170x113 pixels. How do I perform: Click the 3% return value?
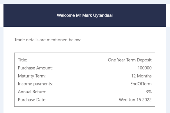pyautogui.click(x=148, y=92)
